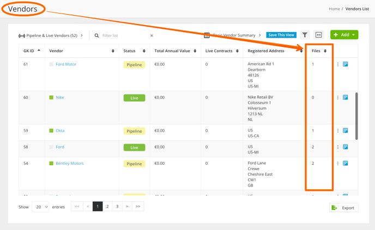Click the Pipeline & Live Vendors broadcast icon

pyautogui.click(x=22, y=36)
